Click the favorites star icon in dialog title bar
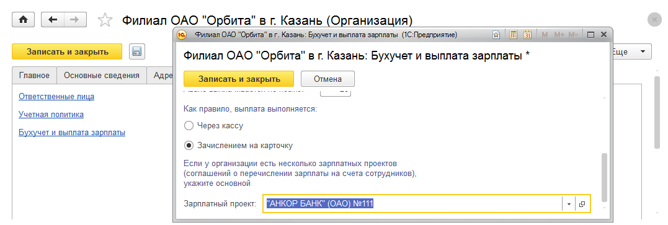Viewport: 668px width, 225px height. click(496, 35)
